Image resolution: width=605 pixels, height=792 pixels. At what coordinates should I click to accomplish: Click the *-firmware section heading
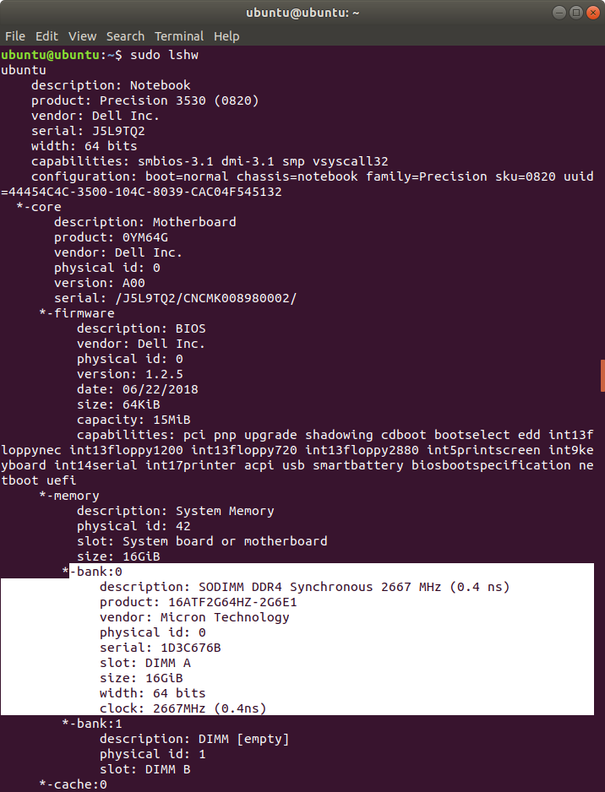tap(77, 313)
